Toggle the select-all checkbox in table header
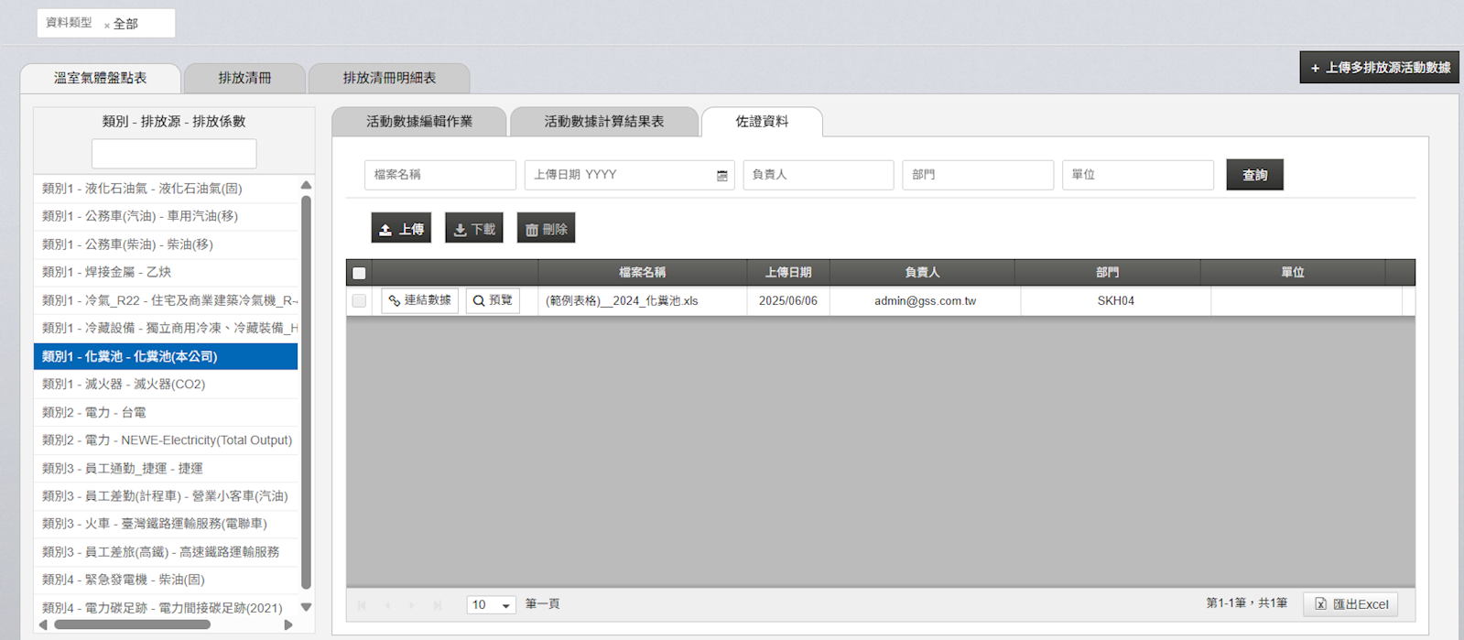 (x=359, y=273)
